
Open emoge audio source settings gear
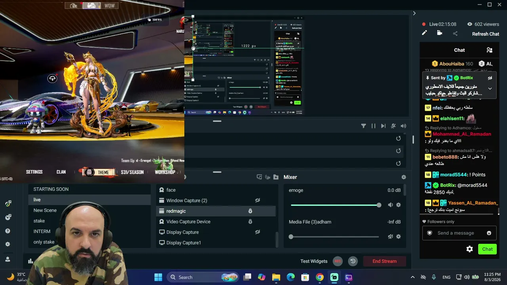[x=398, y=205]
